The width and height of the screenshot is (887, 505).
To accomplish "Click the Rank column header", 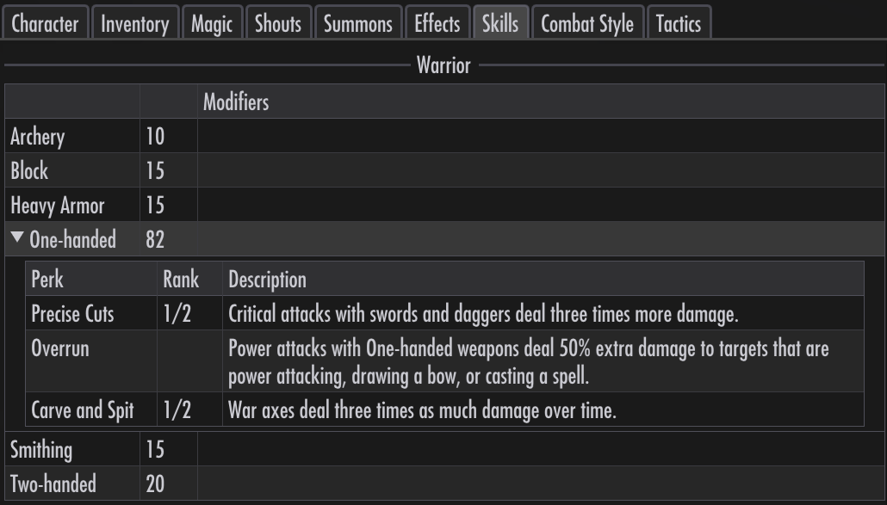I will point(181,279).
